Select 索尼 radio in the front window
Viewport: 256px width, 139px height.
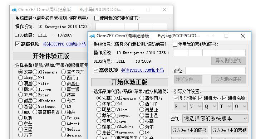(x=99, y=121)
